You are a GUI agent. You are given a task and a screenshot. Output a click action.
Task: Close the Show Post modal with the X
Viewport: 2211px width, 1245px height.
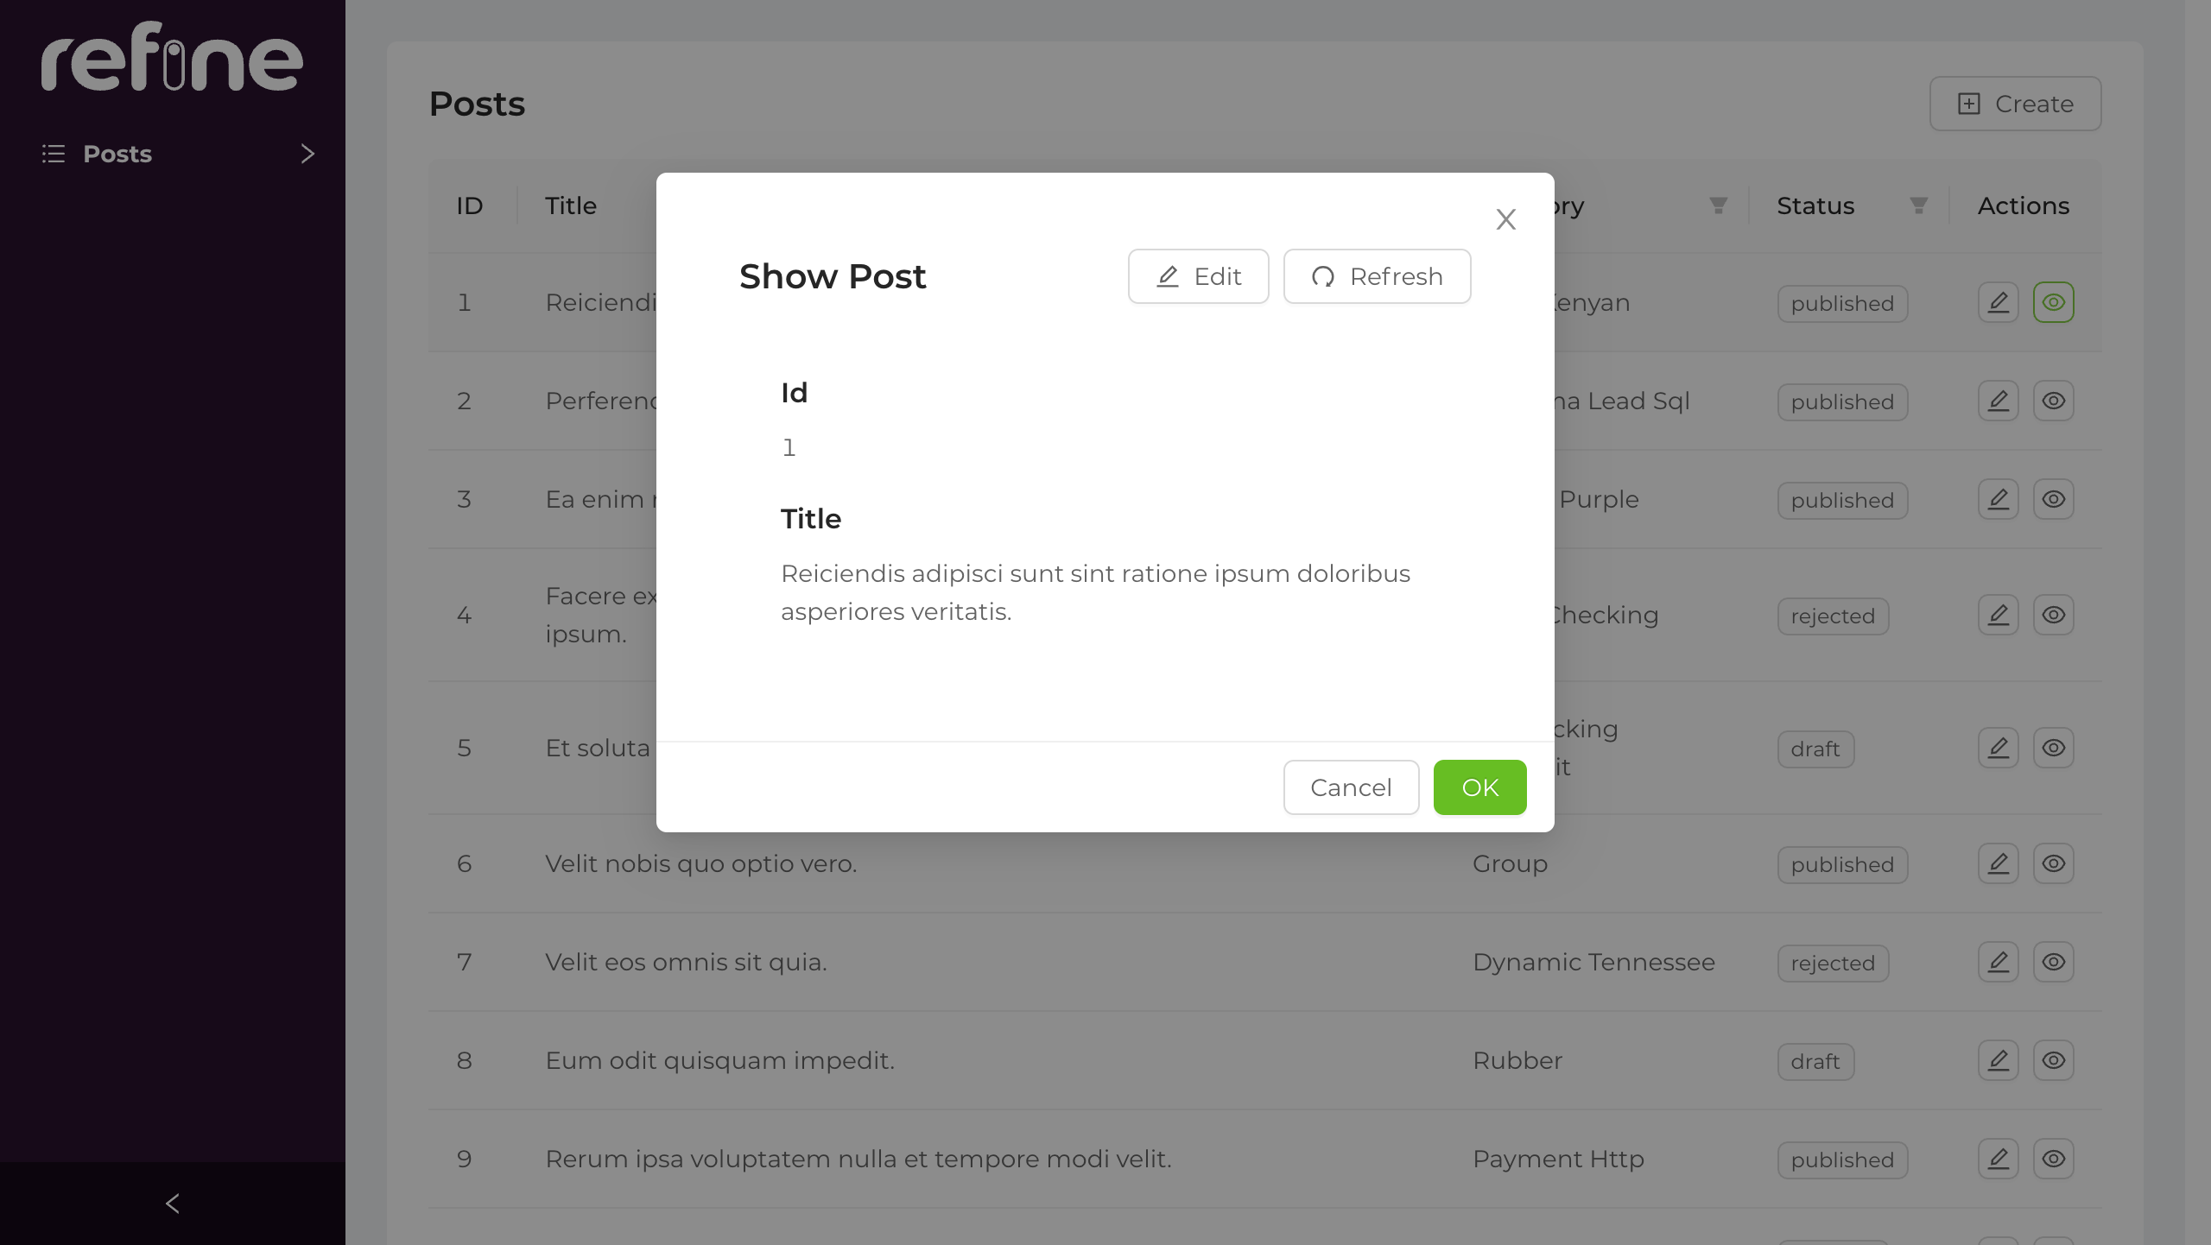pos(1505,219)
